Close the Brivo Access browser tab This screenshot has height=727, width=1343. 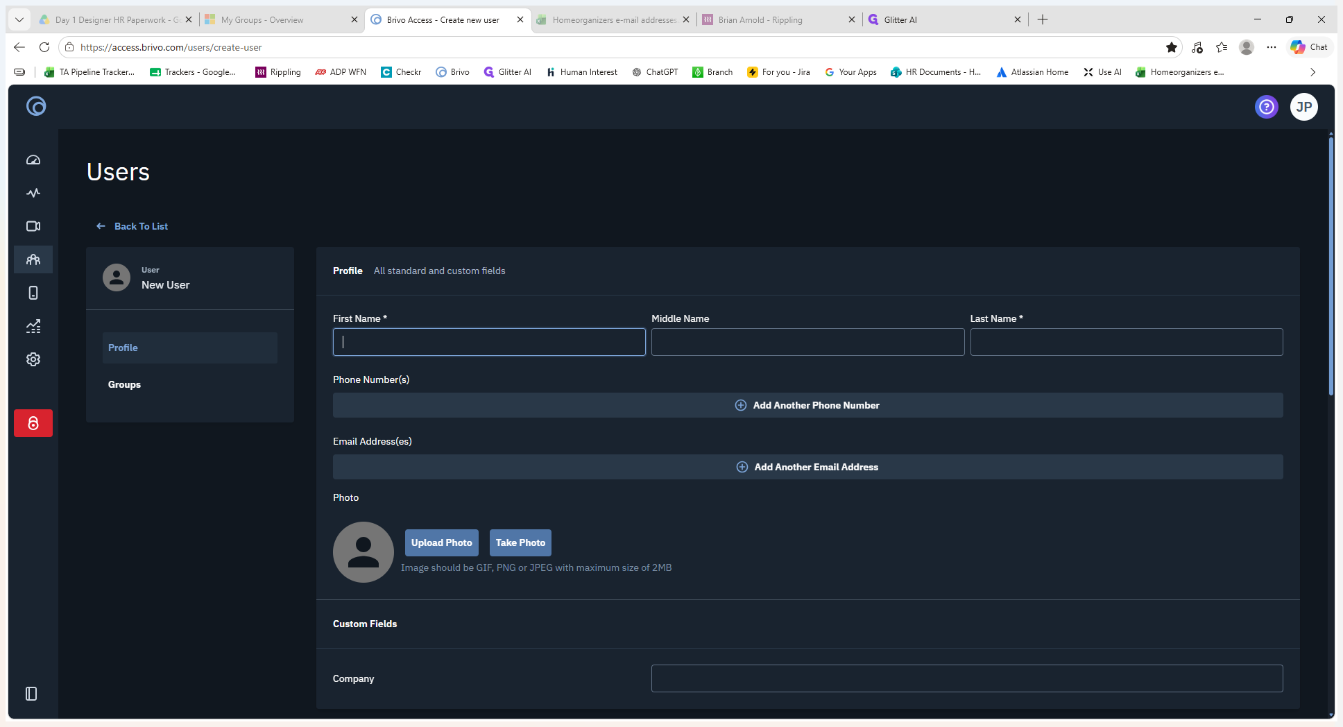tap(520, 19)
